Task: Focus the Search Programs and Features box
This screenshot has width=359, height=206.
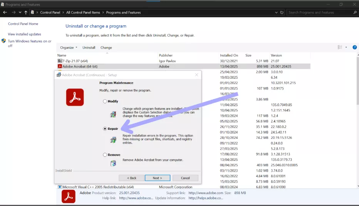Action: click(x=320, y=12)
